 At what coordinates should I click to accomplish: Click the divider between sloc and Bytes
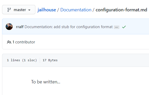pos(40,60)
